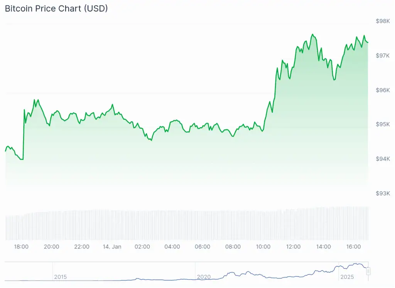Image resolution: width=395 pixels, height=288 pixels.
Task: Click the 10:00 time axis label
Action: (x=263, y=247)
